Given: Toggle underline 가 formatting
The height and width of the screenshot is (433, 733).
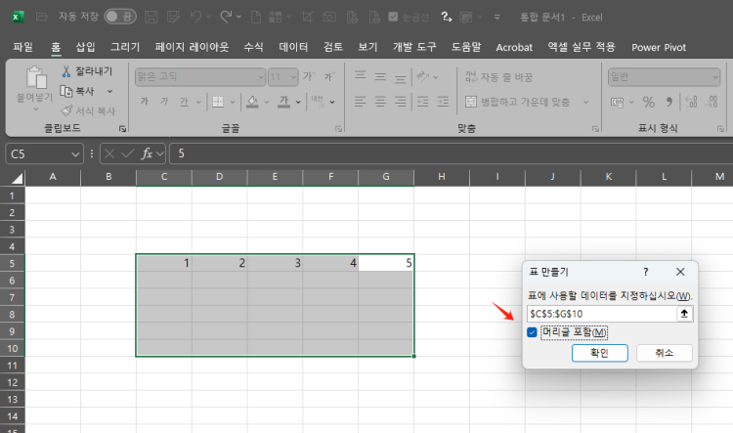Looking at the screenshot, I should tap(184, 102).
